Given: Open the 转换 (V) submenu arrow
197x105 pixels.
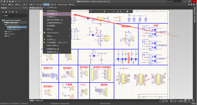Looking at the screenshot, I should 69,36.
